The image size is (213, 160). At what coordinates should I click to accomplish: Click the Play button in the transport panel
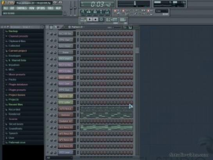click(x=89, y=20)
